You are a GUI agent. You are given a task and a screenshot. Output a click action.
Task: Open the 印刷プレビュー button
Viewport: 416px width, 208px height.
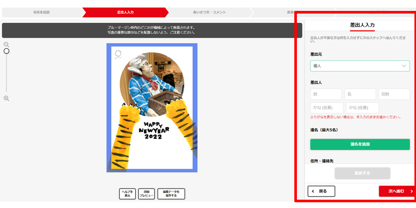pos(147,193)
